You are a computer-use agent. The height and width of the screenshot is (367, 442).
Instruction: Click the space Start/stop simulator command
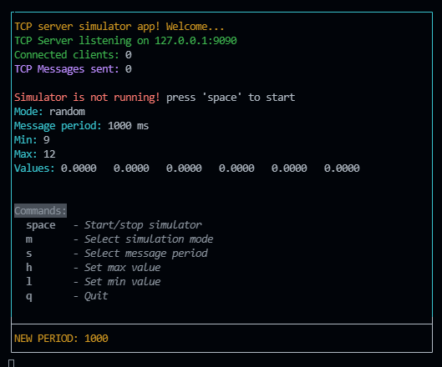[x=114, y=225]
